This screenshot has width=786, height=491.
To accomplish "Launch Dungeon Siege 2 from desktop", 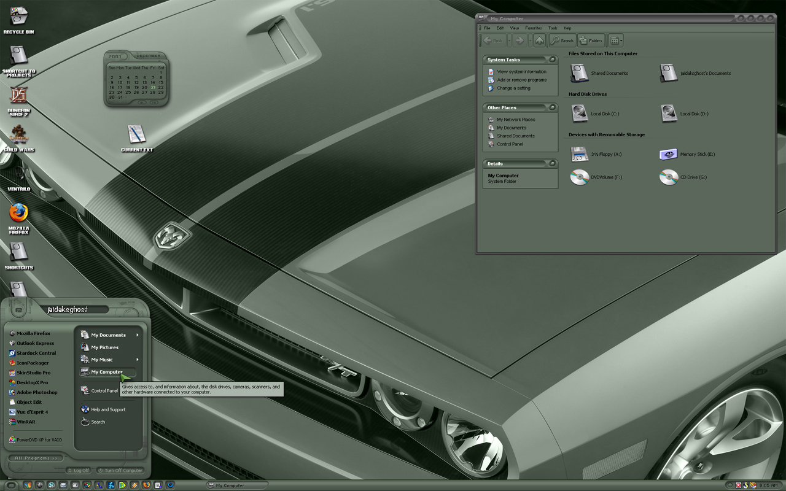I will pos(18,101).
